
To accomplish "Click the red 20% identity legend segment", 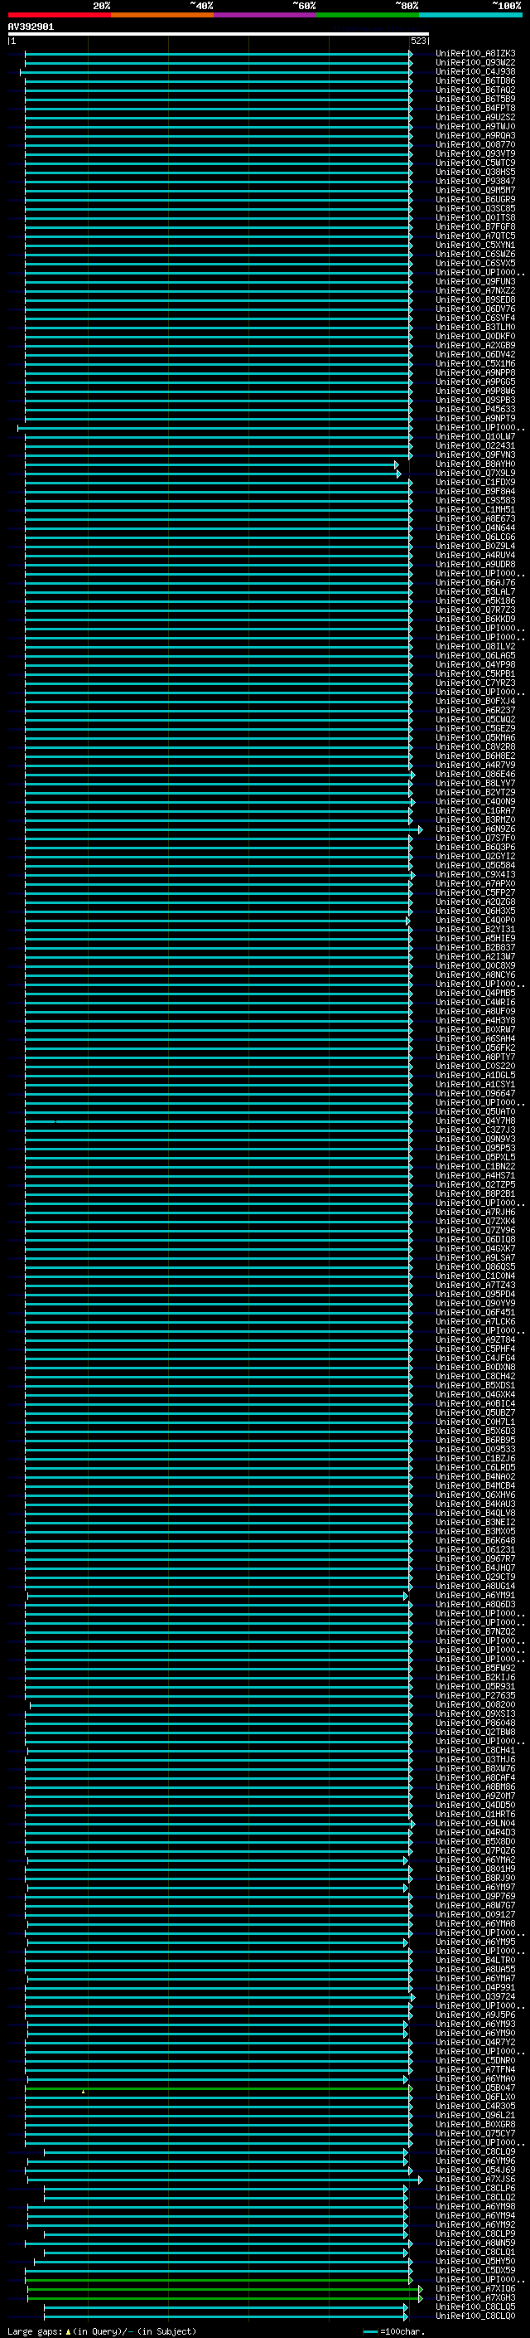I will click(x=59, y=15).
